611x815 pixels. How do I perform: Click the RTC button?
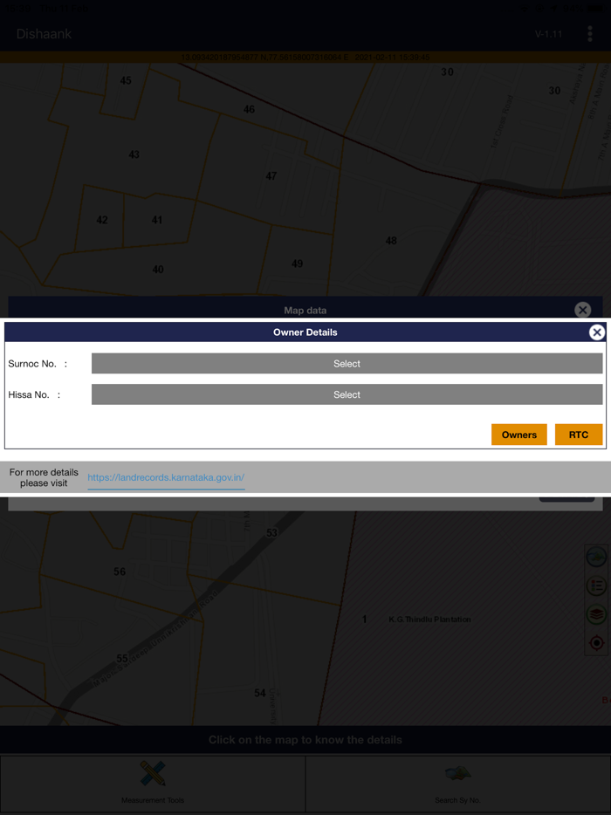pos(579,435)
